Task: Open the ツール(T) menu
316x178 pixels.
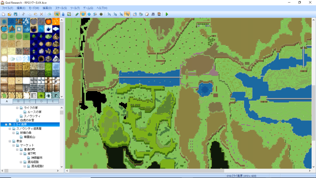Action: 75,8
